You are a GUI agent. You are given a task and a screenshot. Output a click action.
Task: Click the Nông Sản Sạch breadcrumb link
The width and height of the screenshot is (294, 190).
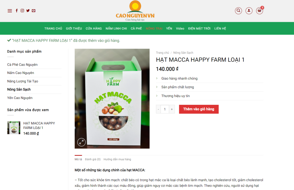(183, 53)
